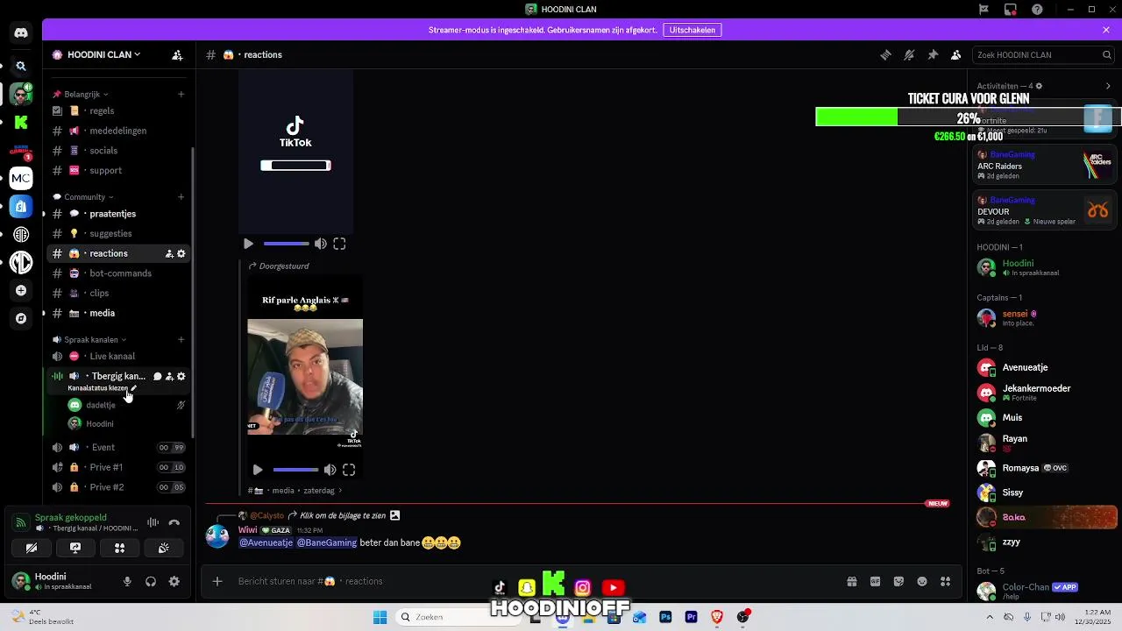The width and height of the screenshot is (1122, 631).
Task: Edit Tbergig kanaal voice channel settings gear
Action: (x=181, y=376)
